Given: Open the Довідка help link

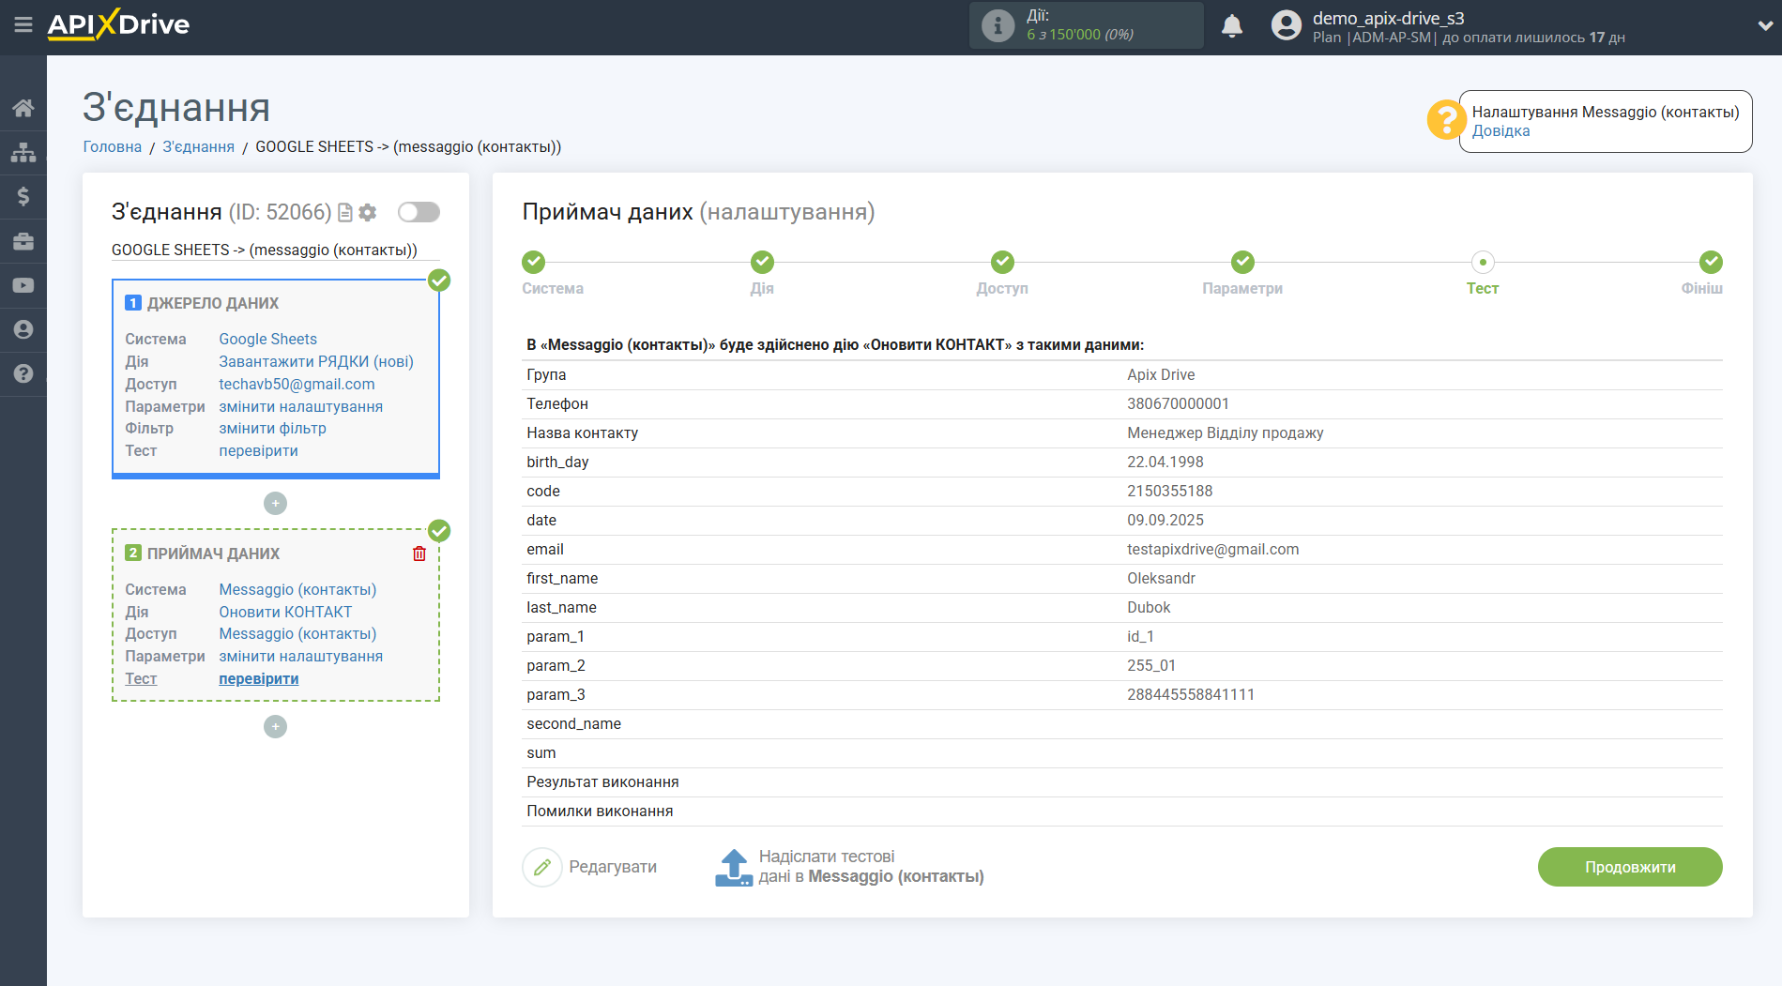Looking at the screenshot, I should [1500, 131].
